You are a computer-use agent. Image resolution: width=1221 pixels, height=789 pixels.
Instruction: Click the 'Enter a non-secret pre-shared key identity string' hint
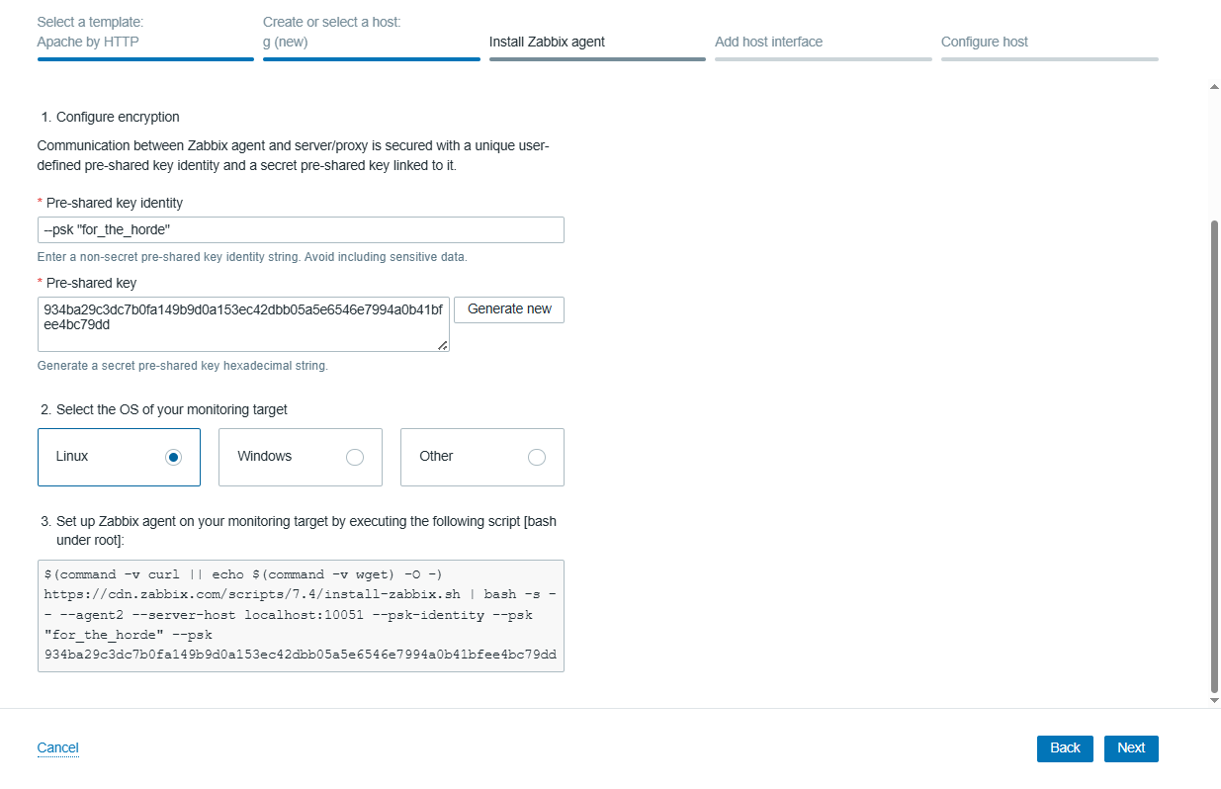pos(252,257)
